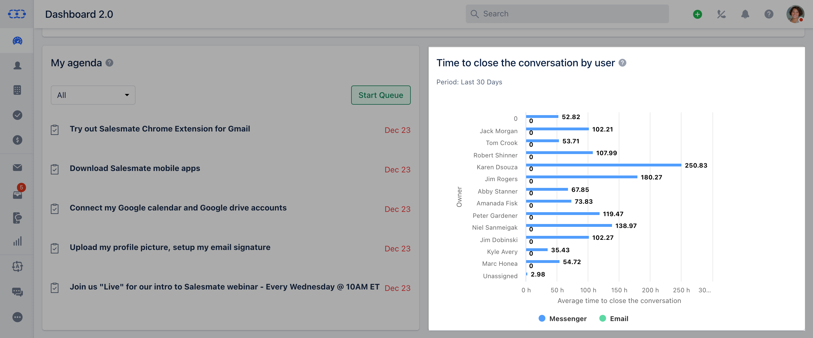The width and height of the screenshot is (813, 338).
Task: Expand the All agenda filter dropdown
Action: tap(93, 95)
